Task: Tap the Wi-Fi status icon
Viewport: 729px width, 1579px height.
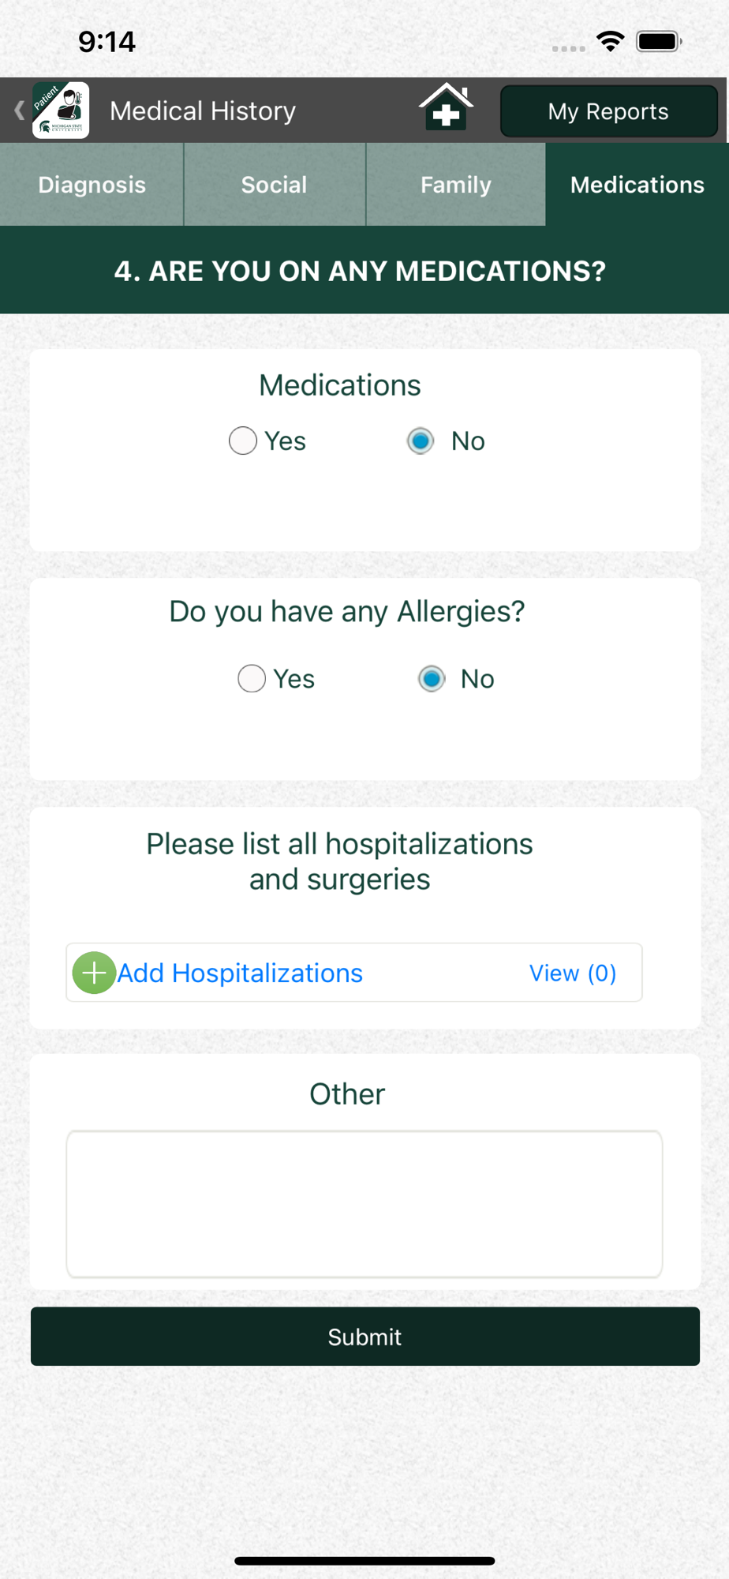Action: pos(611,41)
